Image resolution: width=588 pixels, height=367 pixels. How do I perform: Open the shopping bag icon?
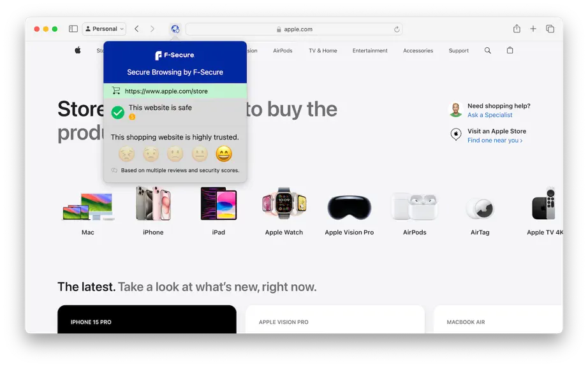[x=510, y=50]
